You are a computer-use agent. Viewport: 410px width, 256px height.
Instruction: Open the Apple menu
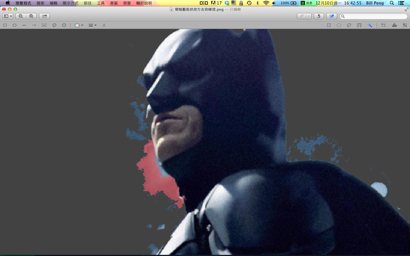(8, 3)
